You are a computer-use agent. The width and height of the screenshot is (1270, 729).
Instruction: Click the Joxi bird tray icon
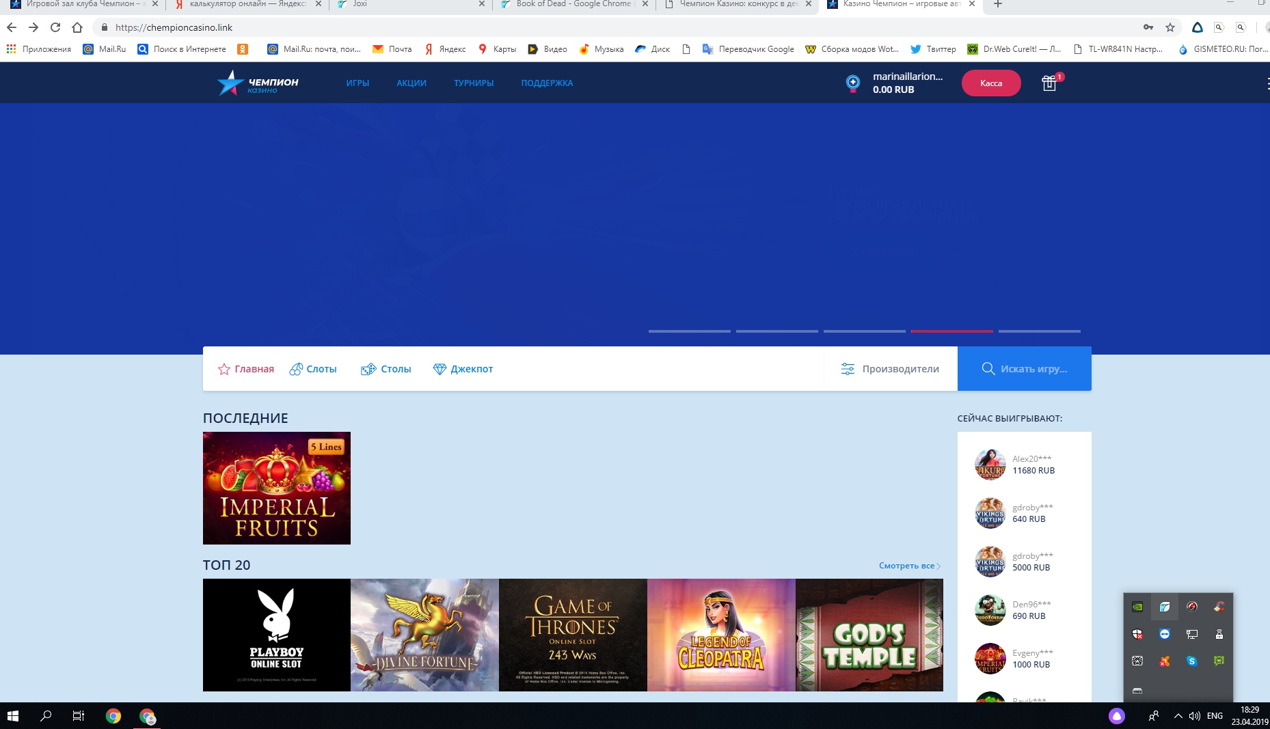pos(1165,607)
